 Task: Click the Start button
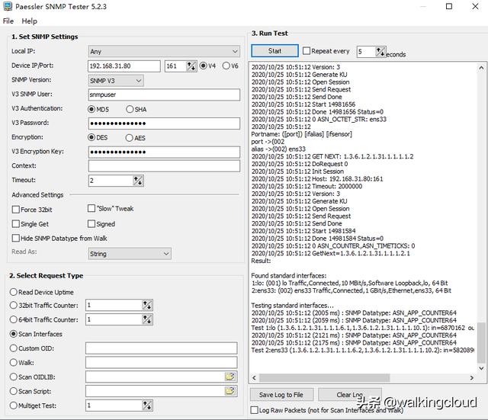[x=274, y=51]
